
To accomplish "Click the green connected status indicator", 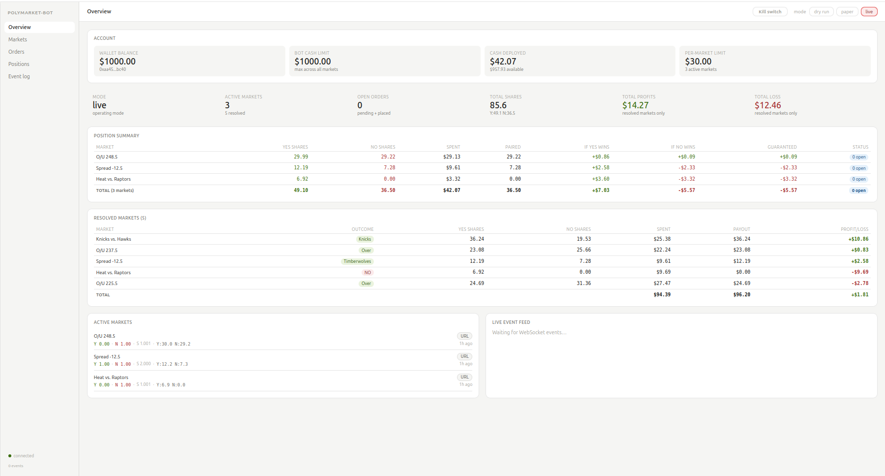I will [10, 456].
